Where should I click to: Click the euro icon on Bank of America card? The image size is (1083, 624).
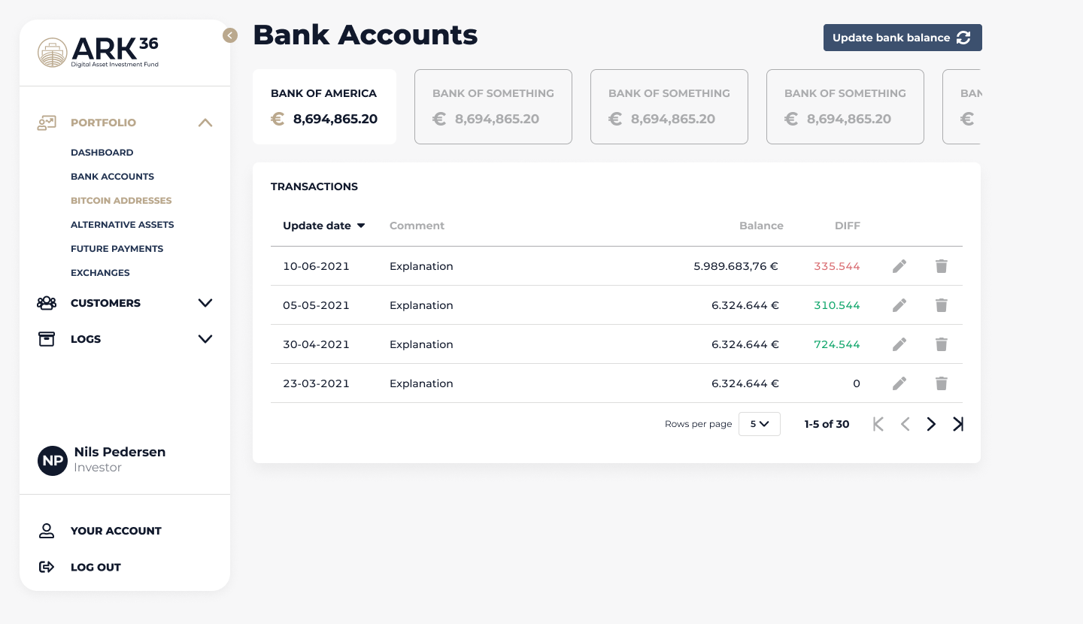click(278, 119)
